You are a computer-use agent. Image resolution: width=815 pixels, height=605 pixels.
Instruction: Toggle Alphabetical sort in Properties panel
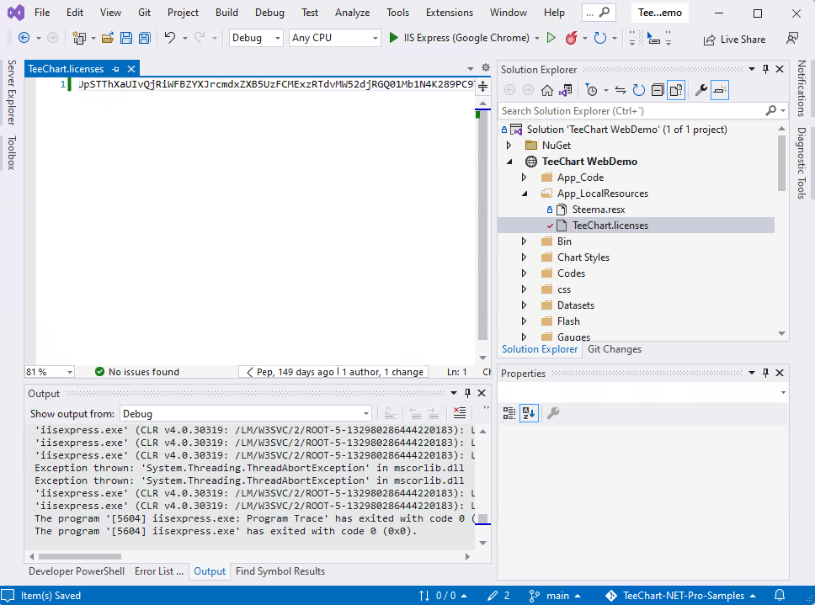[x=529, y=413]
